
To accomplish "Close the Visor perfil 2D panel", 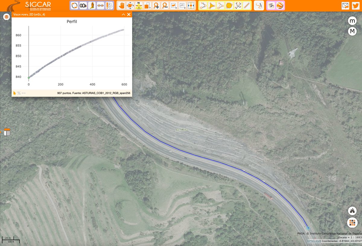I will pos(129,14).
